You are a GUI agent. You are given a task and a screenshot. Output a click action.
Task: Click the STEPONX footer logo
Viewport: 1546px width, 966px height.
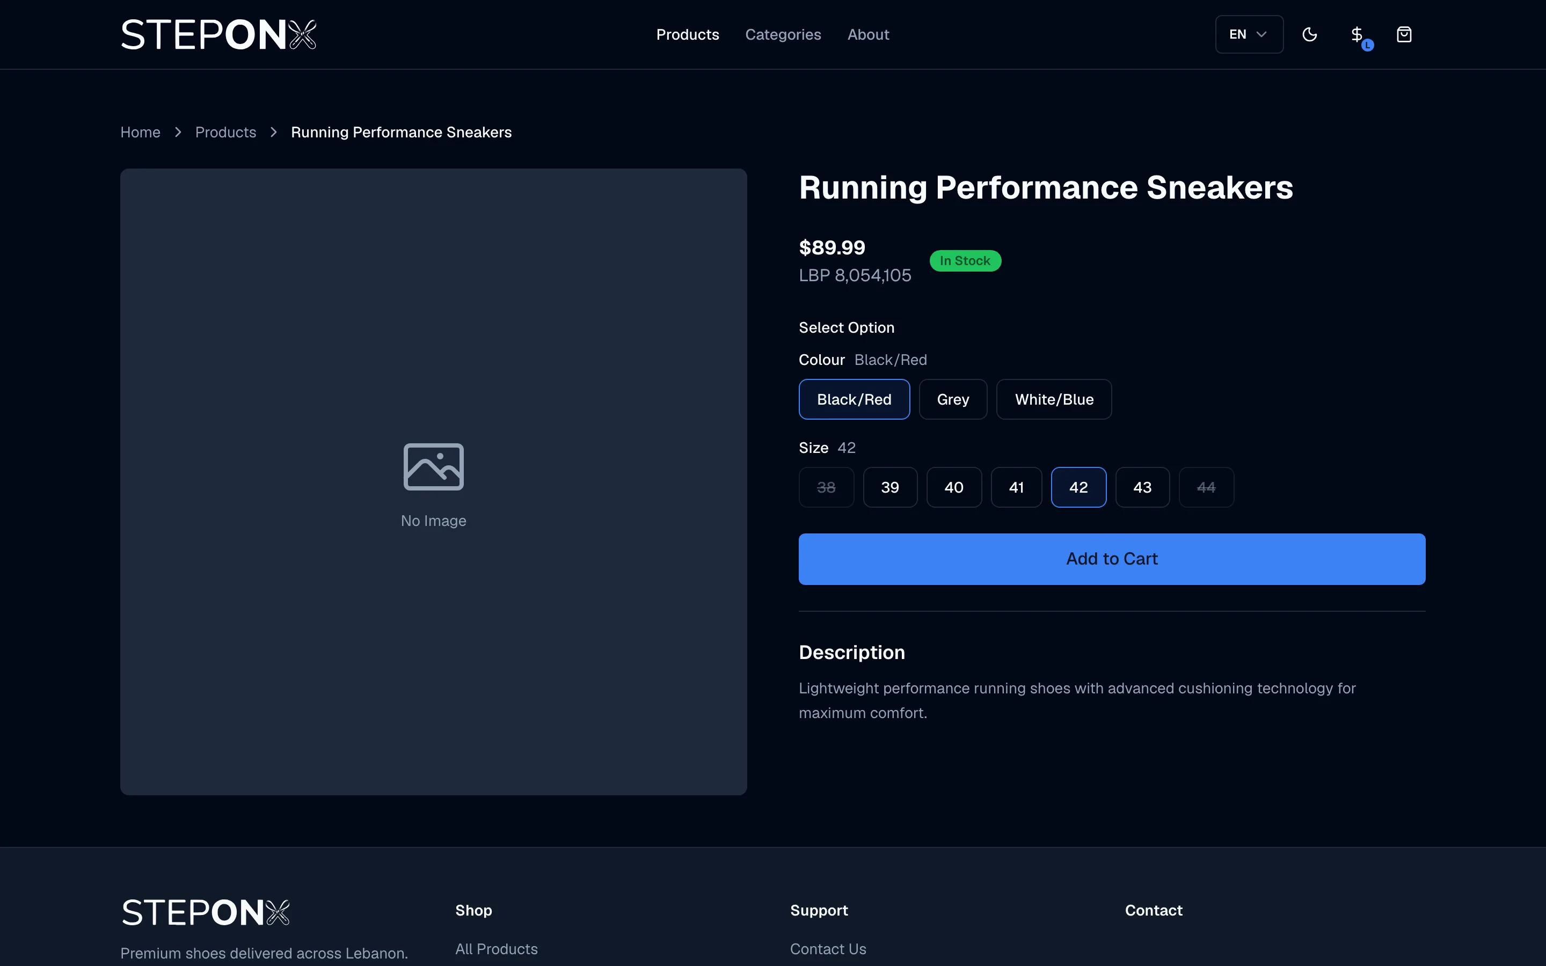[205, 912]
